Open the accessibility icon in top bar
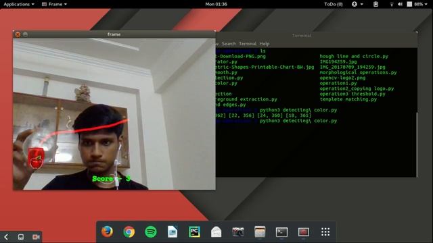Viewport: 433px width, 243px height. (x=355, y=4)
